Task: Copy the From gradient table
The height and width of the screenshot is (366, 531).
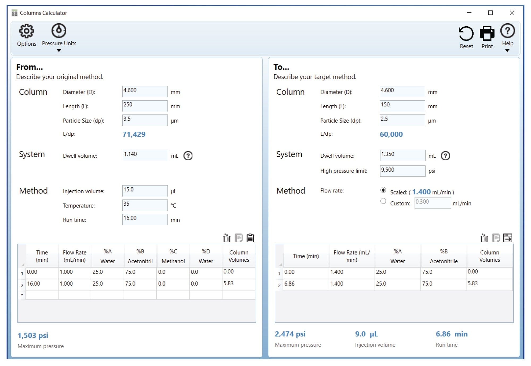Action: tap(239, 238)
